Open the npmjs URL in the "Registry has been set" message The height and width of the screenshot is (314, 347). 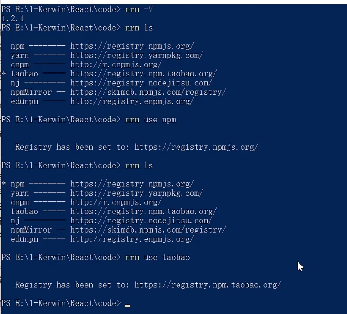click(x=196, y=147)
